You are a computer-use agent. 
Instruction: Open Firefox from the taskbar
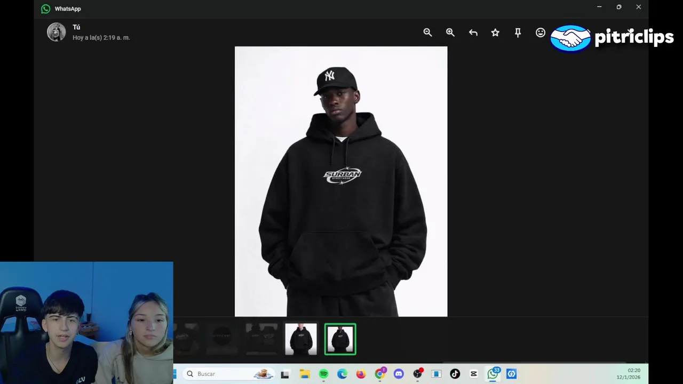click(x=361, y=374)
